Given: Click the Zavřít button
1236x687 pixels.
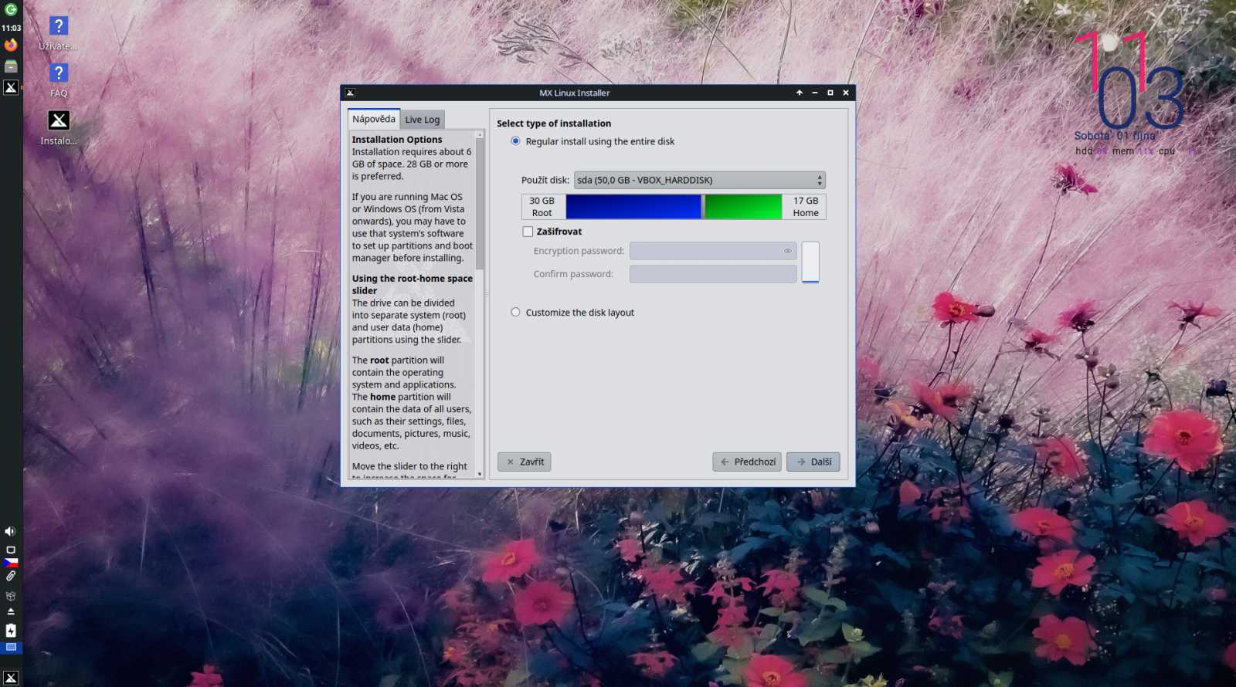Looking at the screenshot, I should coord(524,462).
